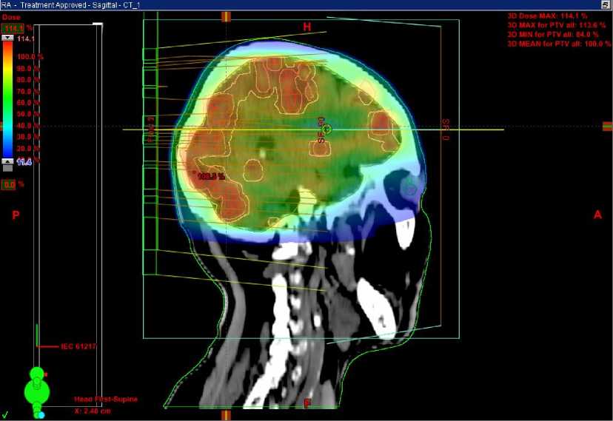The width and height of the screenshot is (613, 421).
Task: Click the 11.4 lower dose threshold value
Action: pyautogui.click(x=24, y=162)
